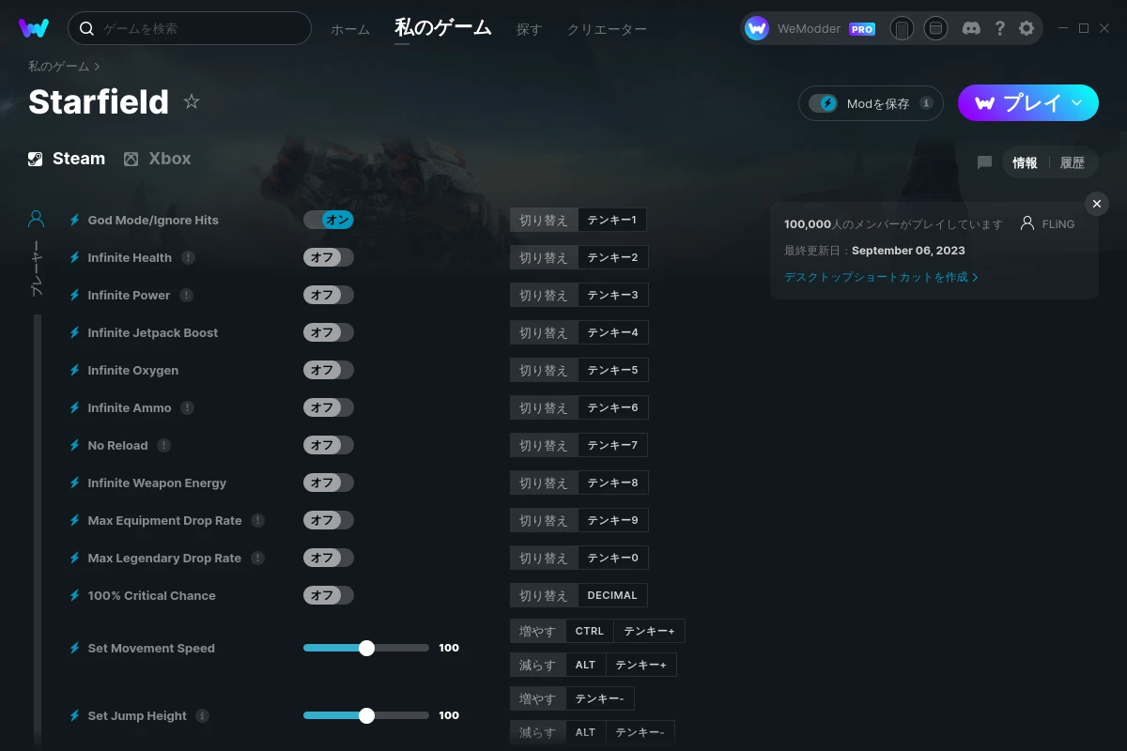Image resolution: width=1127 pixels, height=751 pixels.
Task: Click テンキー5 hotkey for Infinite Oxygen
Action: (612, 370)
